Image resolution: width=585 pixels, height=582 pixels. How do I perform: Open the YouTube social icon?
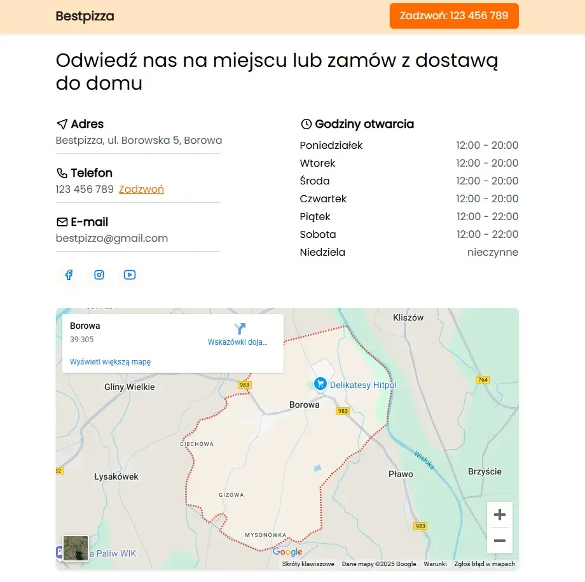point(130,275)
